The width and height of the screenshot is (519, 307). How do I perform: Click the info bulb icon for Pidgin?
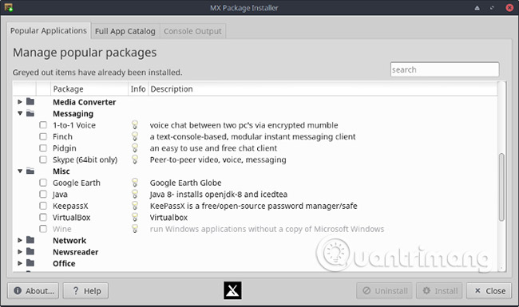135,148
